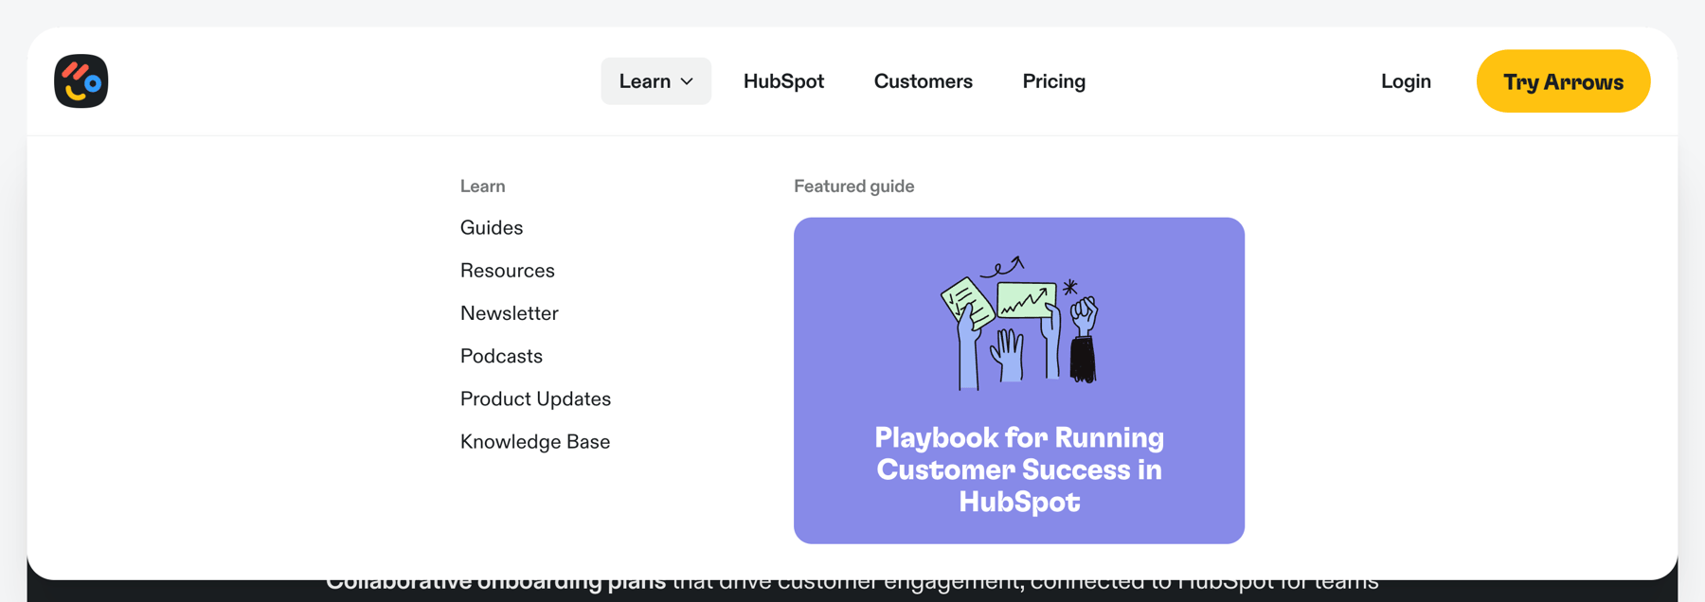
Task: Click the Arrows logo icon
Action: (x=81, y=81)
